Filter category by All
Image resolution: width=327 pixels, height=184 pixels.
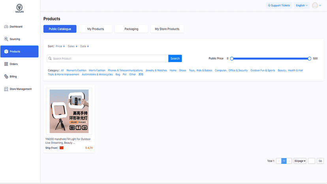tap(62, 71)
